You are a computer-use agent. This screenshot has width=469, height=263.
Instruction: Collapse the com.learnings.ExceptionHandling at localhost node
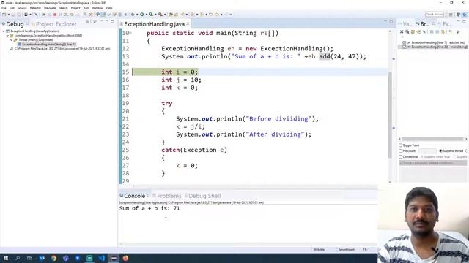coord(7,36)
